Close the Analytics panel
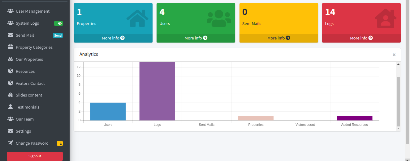 [394, 55]
